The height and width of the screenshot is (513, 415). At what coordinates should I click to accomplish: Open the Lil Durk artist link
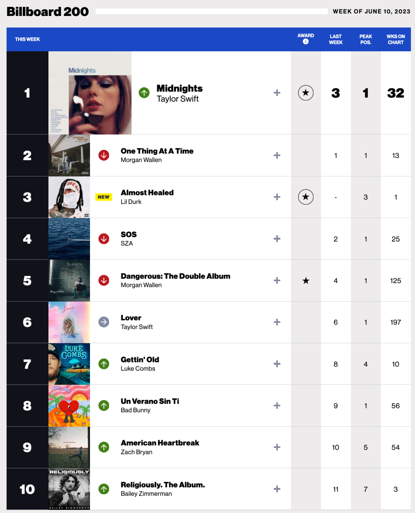click(131, 202)
